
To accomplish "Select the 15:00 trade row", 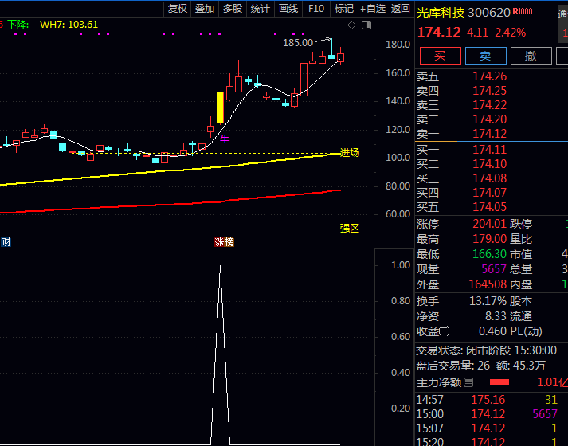I will tap(492, 414).
